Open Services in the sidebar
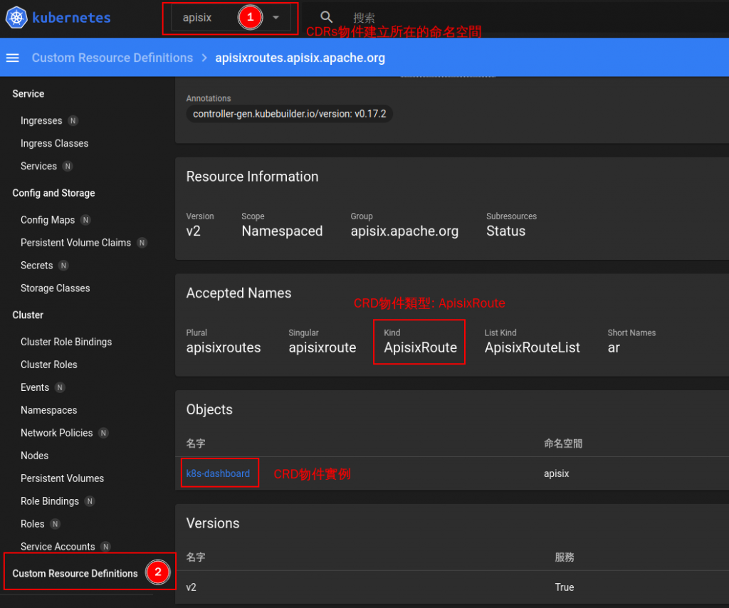The width and height of the screenshot is (729, 608). coord(38,166)
